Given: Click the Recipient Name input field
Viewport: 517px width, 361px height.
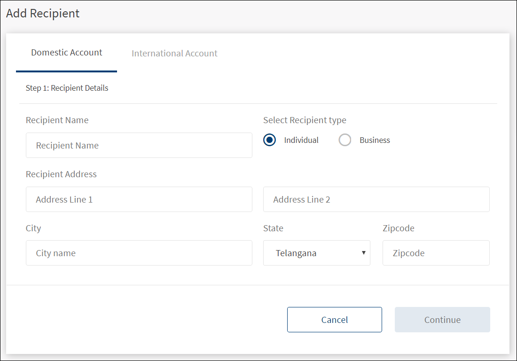Looking at the screenshot, I should pyautogui.click(x=139, y=145).
